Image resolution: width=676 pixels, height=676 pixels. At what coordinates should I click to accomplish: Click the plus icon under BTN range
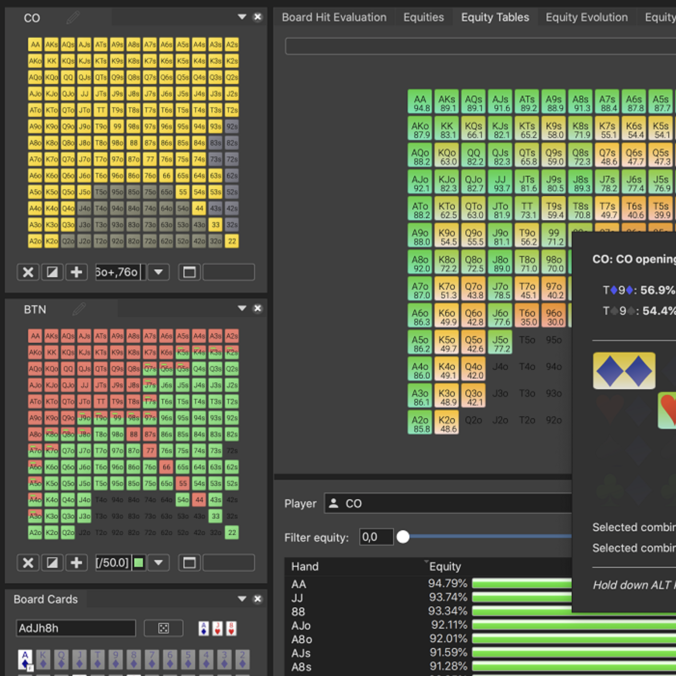pos(76,563)
